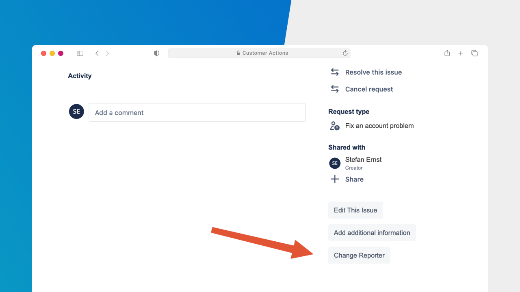
Task: Reload page using refresh icon
Action: pos(345,53)
